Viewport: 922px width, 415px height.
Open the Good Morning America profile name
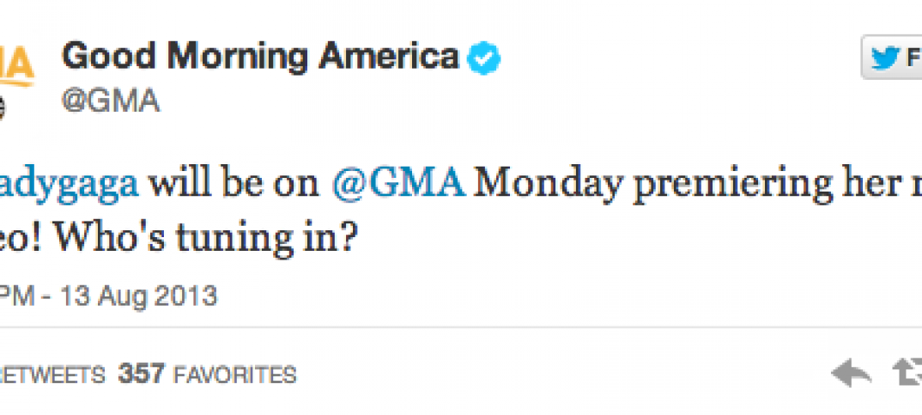coord(261,58)
